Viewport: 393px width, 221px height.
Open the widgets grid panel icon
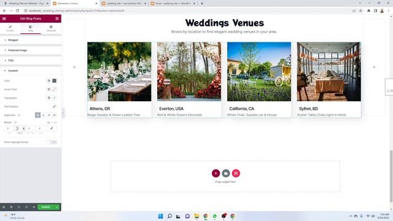point(57,18)
